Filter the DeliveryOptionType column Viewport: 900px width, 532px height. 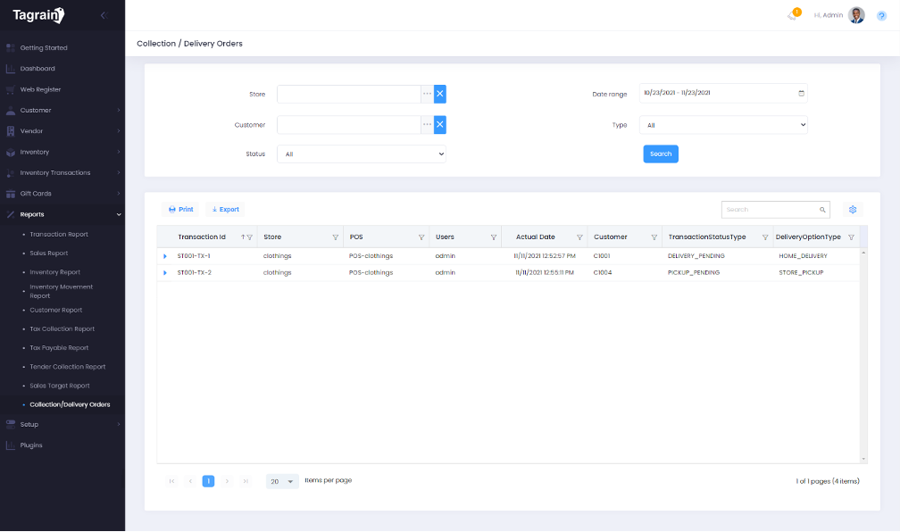[x=851, y=237]
